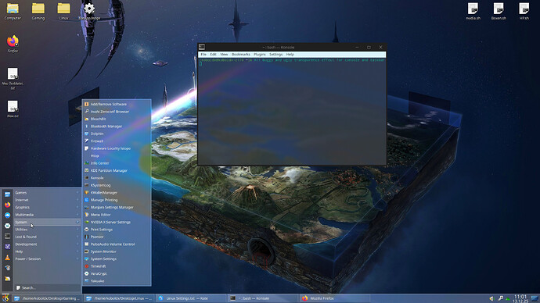Viewport: 540px width, 303px height.
Task: Open Print Settings
Action: tap(117, 230)
